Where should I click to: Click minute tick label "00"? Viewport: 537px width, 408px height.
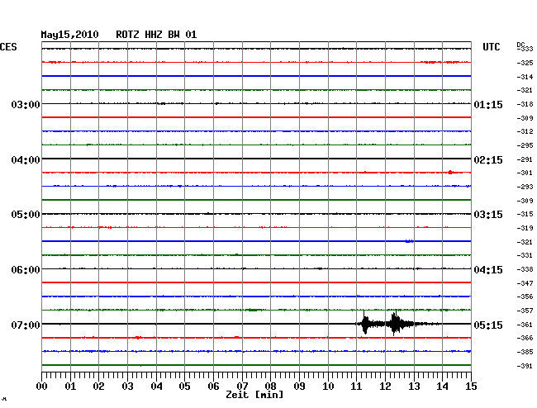(x=42, y=386)
